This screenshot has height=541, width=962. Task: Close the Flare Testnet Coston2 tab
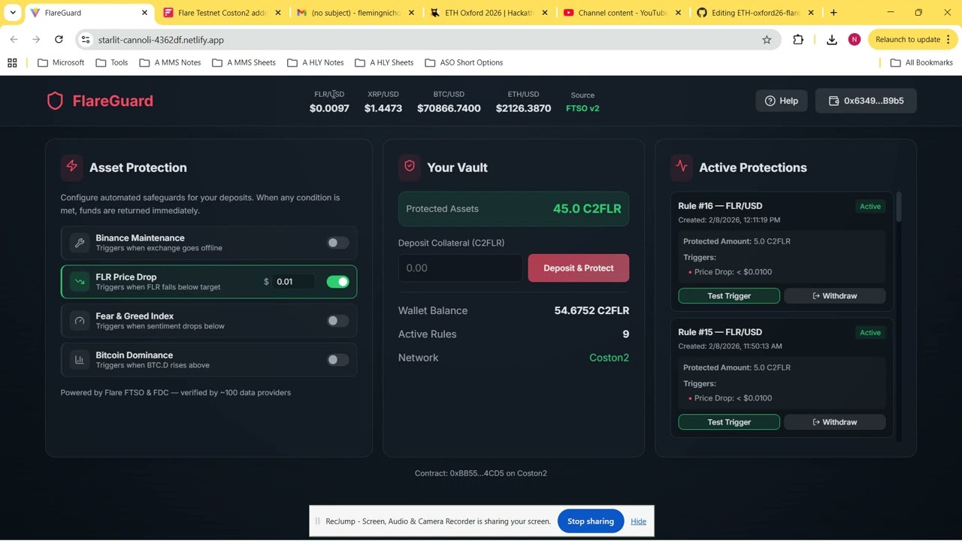(278, 13)
